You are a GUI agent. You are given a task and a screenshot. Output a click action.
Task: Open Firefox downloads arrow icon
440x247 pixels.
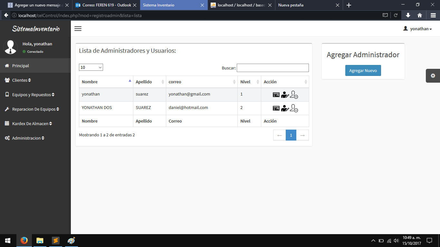(408, 15)
